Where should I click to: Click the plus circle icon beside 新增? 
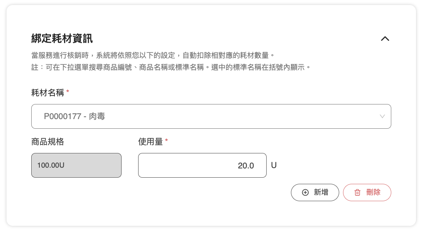point(305,193)
